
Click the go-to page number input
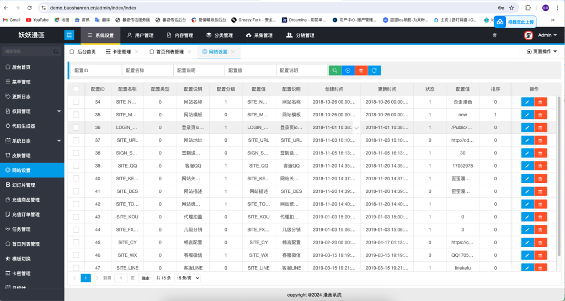121,278
